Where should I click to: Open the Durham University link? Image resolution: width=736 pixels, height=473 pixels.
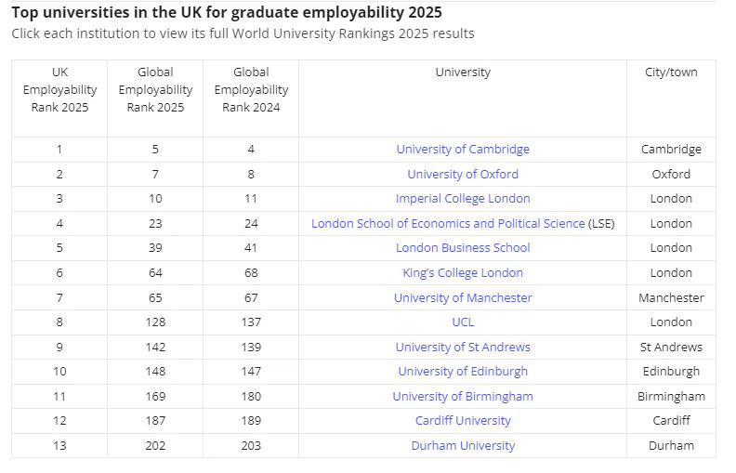[x=463, y=445]
